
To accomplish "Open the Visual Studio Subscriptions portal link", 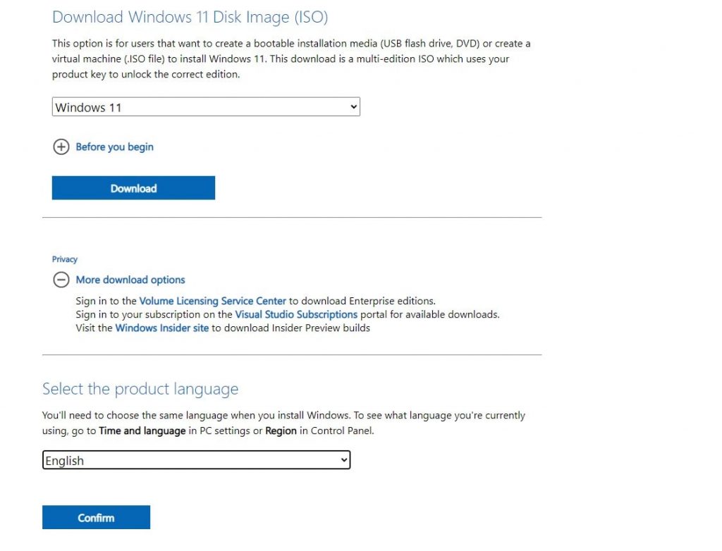I will (295, 314).
